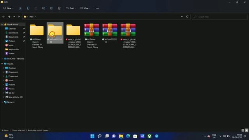Select veux_id_global_images RAR archive
249x140 pixels.
pos(128,36)
